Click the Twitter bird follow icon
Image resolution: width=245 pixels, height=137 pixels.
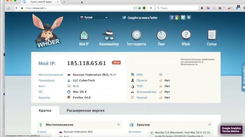click(124, 18)
